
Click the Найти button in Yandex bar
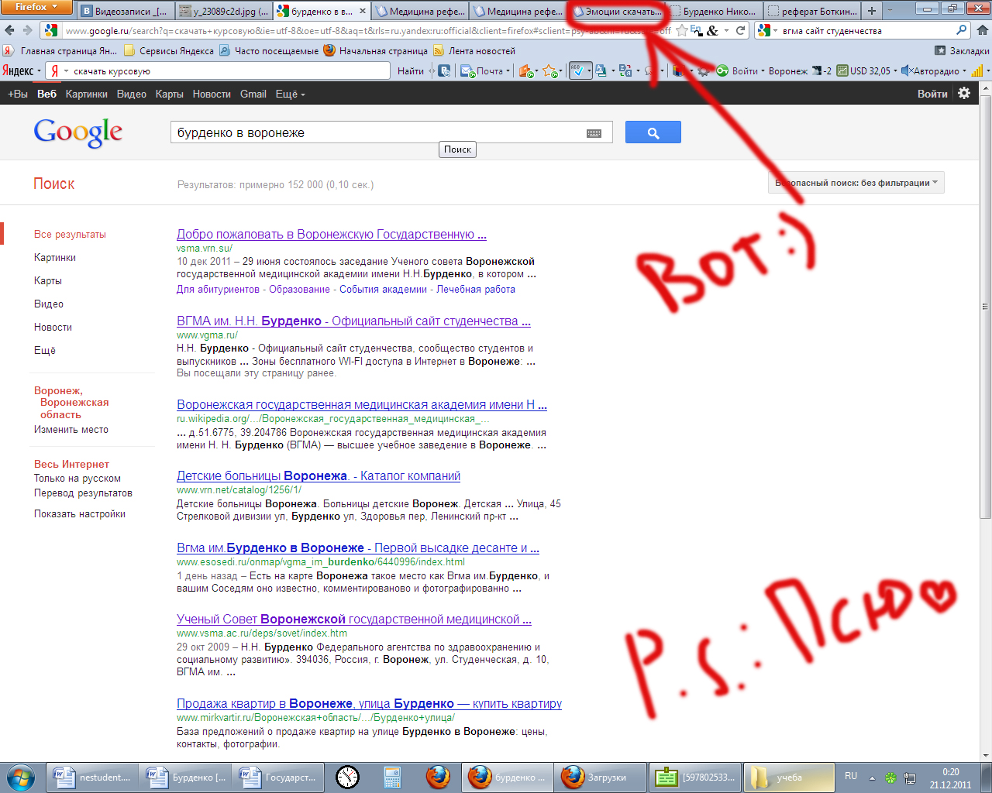pyautogui.click(x=411, y=71)
